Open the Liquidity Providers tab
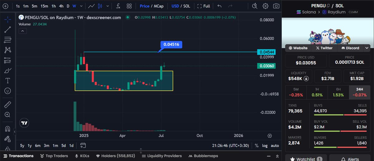This screenshot has width=374, height=161. tap(161, 156)
